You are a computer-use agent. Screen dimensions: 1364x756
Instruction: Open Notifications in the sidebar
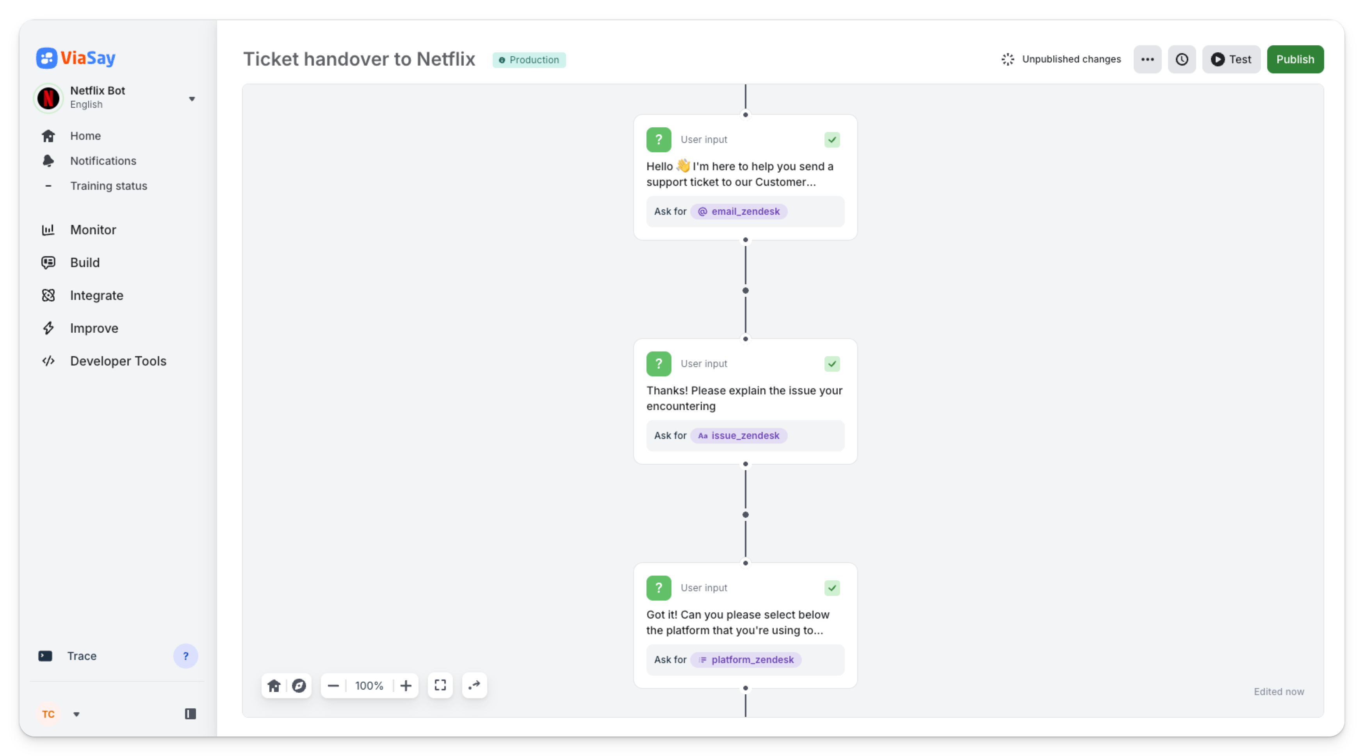[103, 160]
